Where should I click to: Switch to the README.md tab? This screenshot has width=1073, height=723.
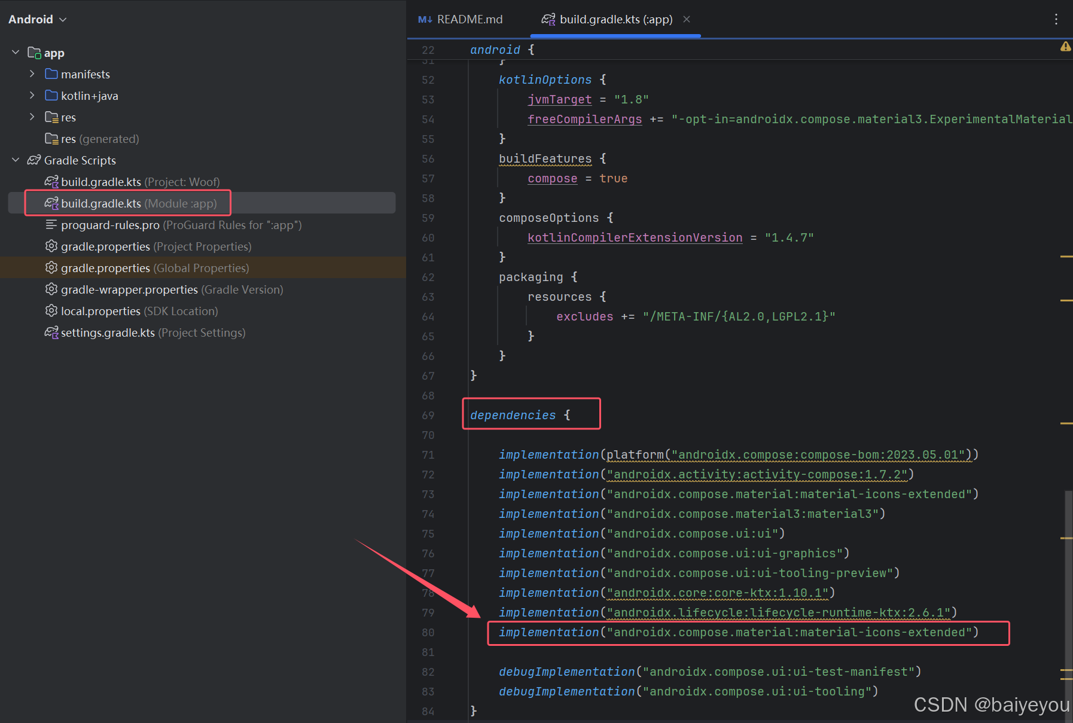pyautogui.click(x=470, y=19)
